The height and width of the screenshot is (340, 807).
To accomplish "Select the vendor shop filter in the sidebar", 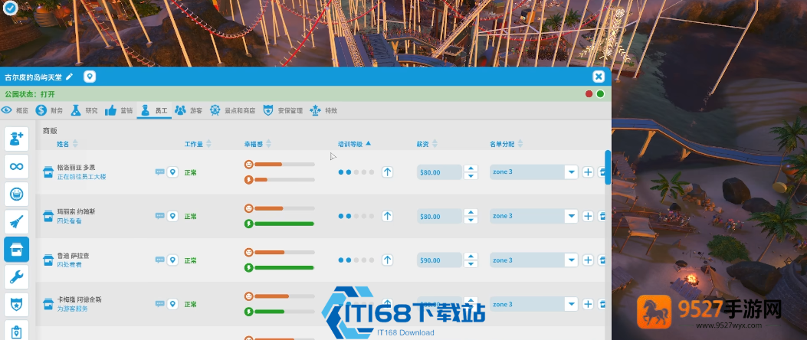I will coord(16,250).
